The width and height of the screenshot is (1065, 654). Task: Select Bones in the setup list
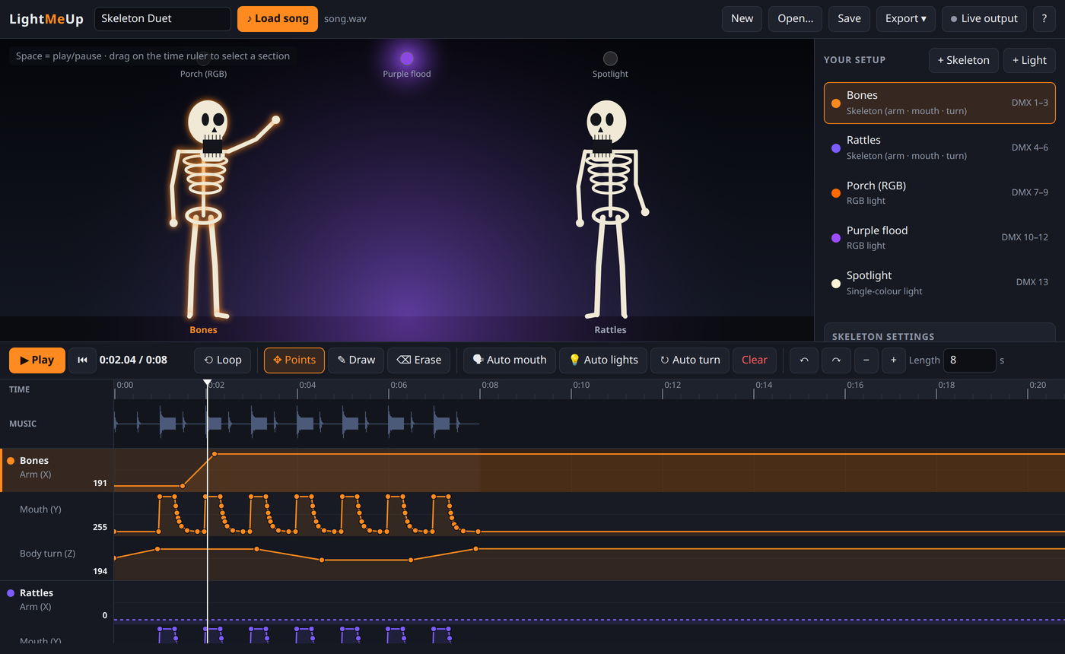click(x=939, y=103)
